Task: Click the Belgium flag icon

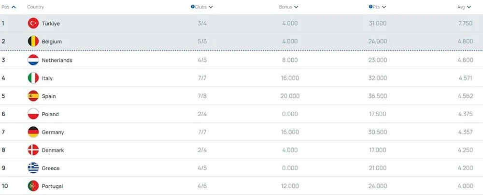Action: [33, 41]
